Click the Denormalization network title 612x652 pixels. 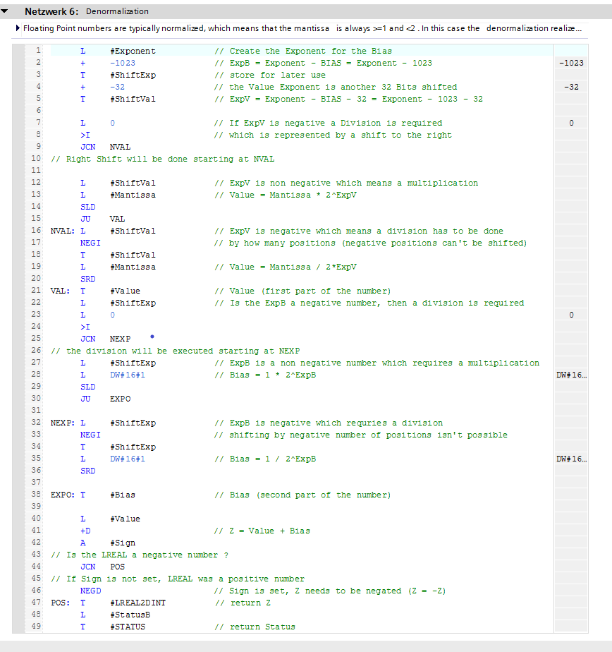117,11
